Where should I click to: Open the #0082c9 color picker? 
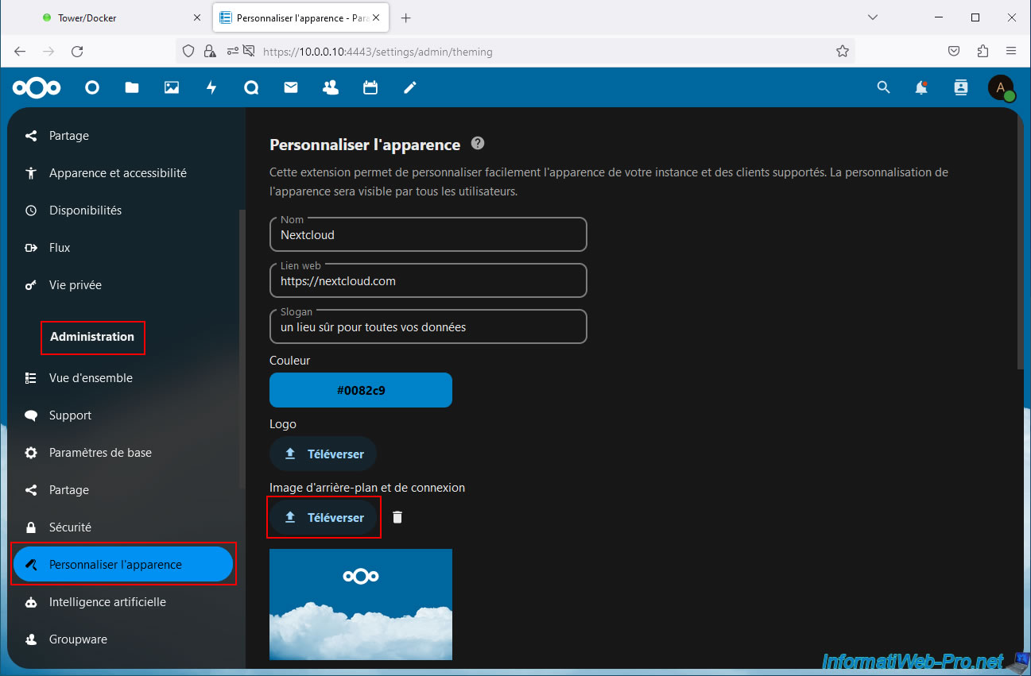pos(361,390)
